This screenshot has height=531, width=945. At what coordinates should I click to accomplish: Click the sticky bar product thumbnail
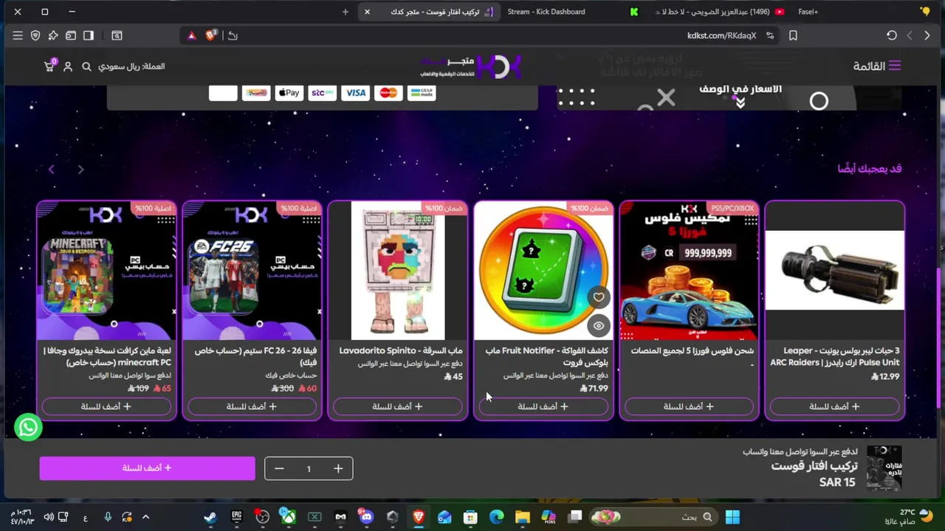pyautogui.click(x=884, y=468)
